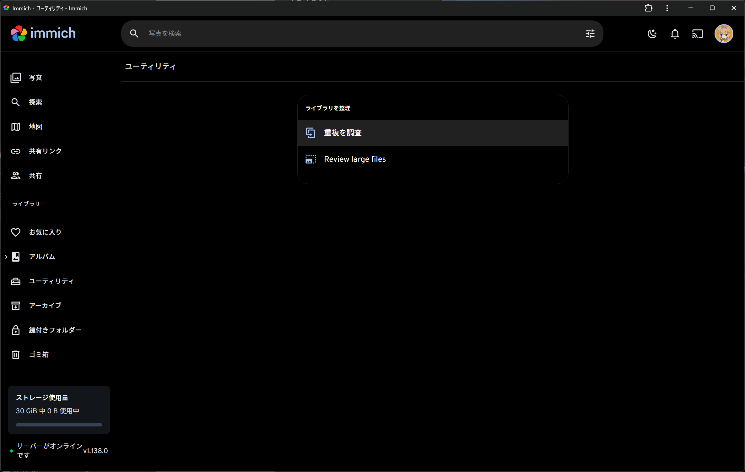
Task: Click the cast to device icon
Action: click(697, 34)
